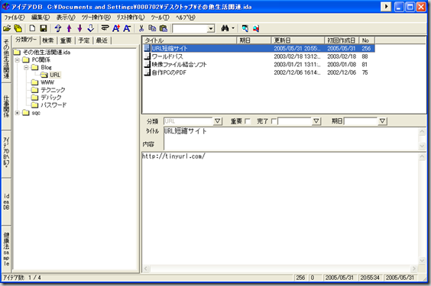Collapse the Blog tree node
The image size is (431, 286).
point(26,67)
